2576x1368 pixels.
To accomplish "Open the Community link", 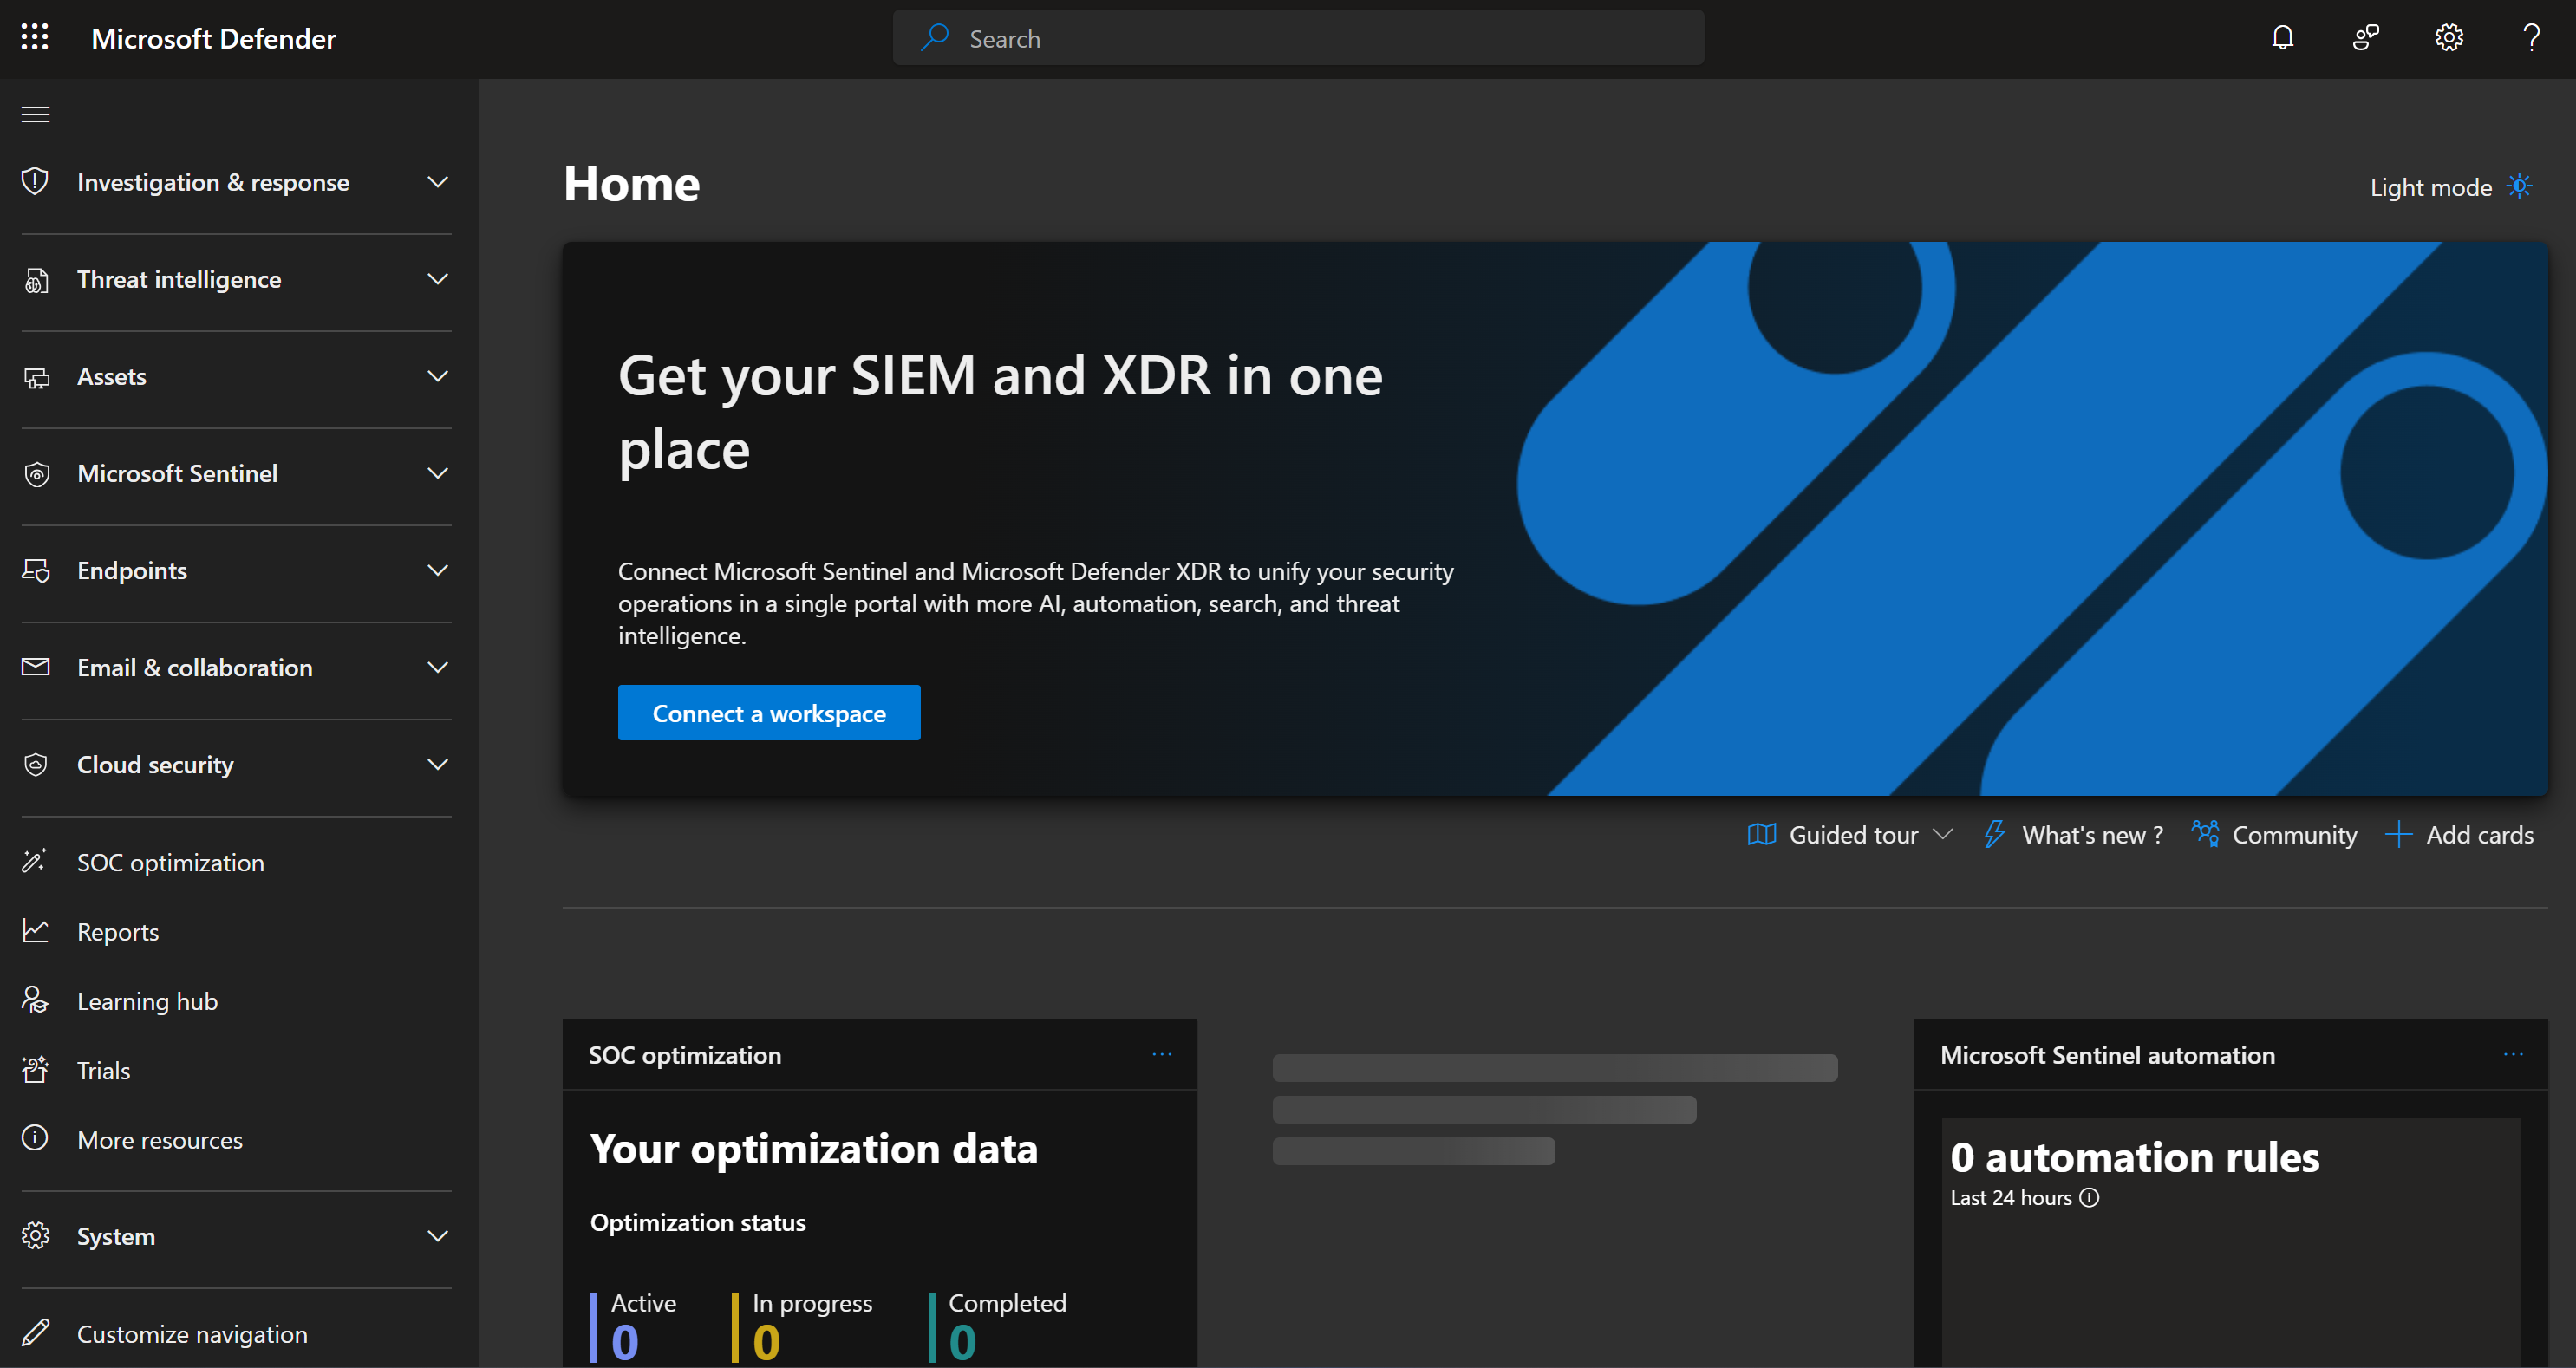I will [x=2274, y=834].
